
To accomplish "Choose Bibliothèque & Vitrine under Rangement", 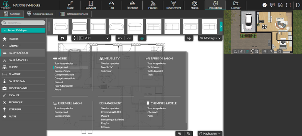I will tap(113, 120).
